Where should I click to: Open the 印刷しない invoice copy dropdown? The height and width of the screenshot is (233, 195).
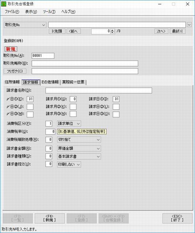click(x=69, y=164)
